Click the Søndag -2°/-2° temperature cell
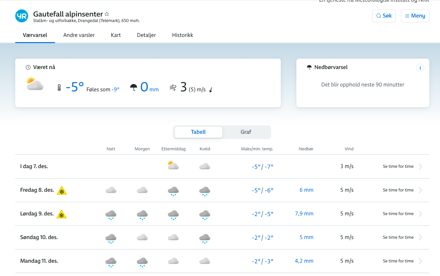Screen dimensions: 440x276 click(x=262, y=238)
